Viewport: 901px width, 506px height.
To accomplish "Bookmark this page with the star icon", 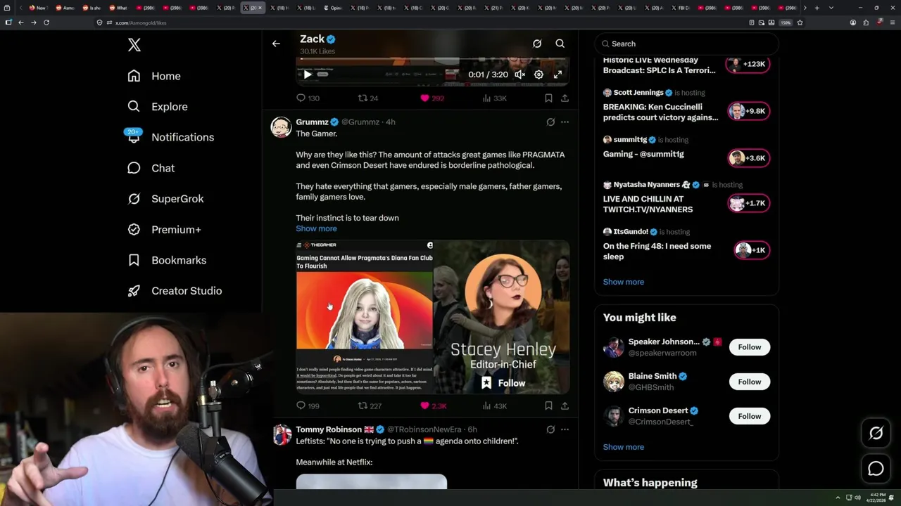I will (800, 22).
